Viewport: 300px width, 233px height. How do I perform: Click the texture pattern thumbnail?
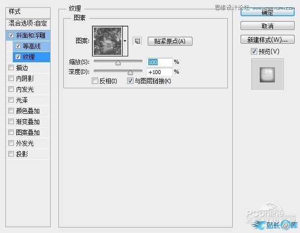108,41
